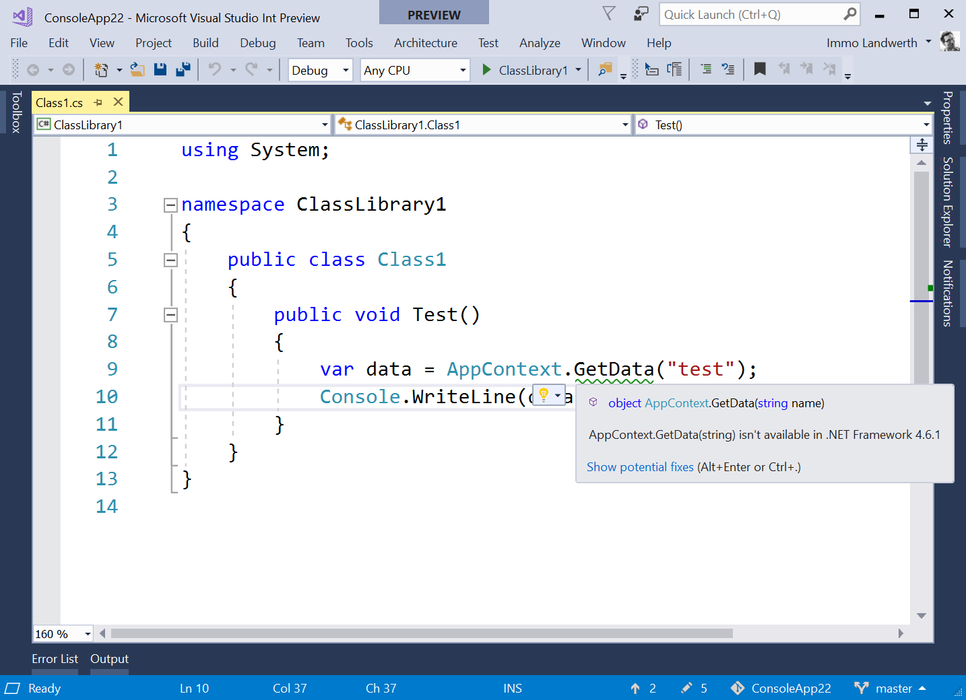Click the ConsoleApp22 repository in the status bar
This screenshot has width=966, height=700.
click(x=781, y=688)
